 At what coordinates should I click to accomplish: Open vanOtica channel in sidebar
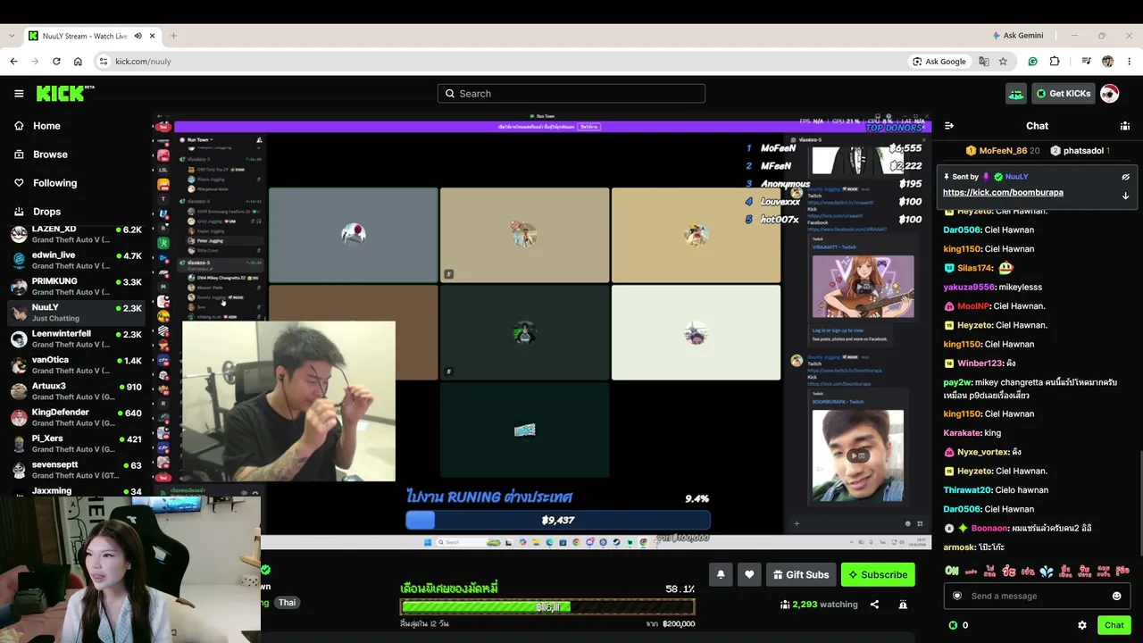pos(76,365)
